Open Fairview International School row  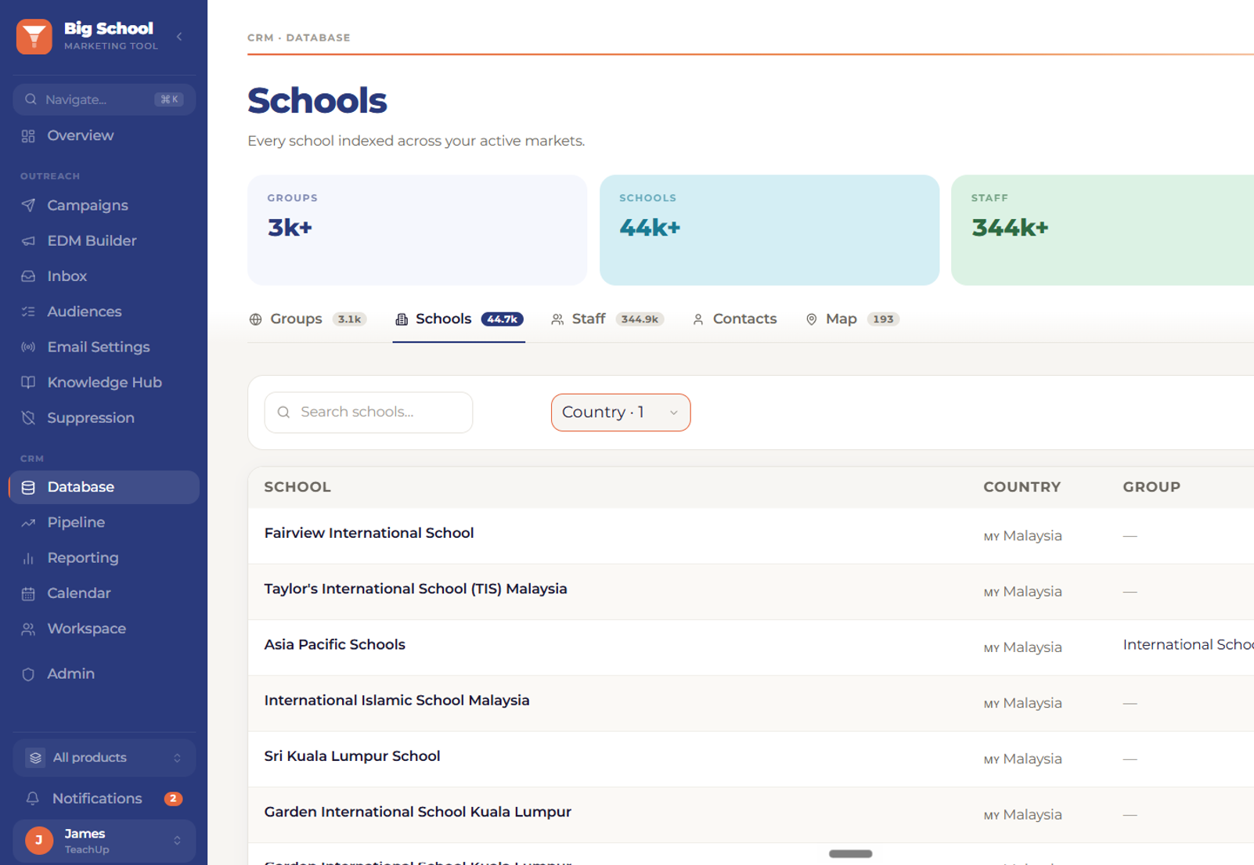751,536
